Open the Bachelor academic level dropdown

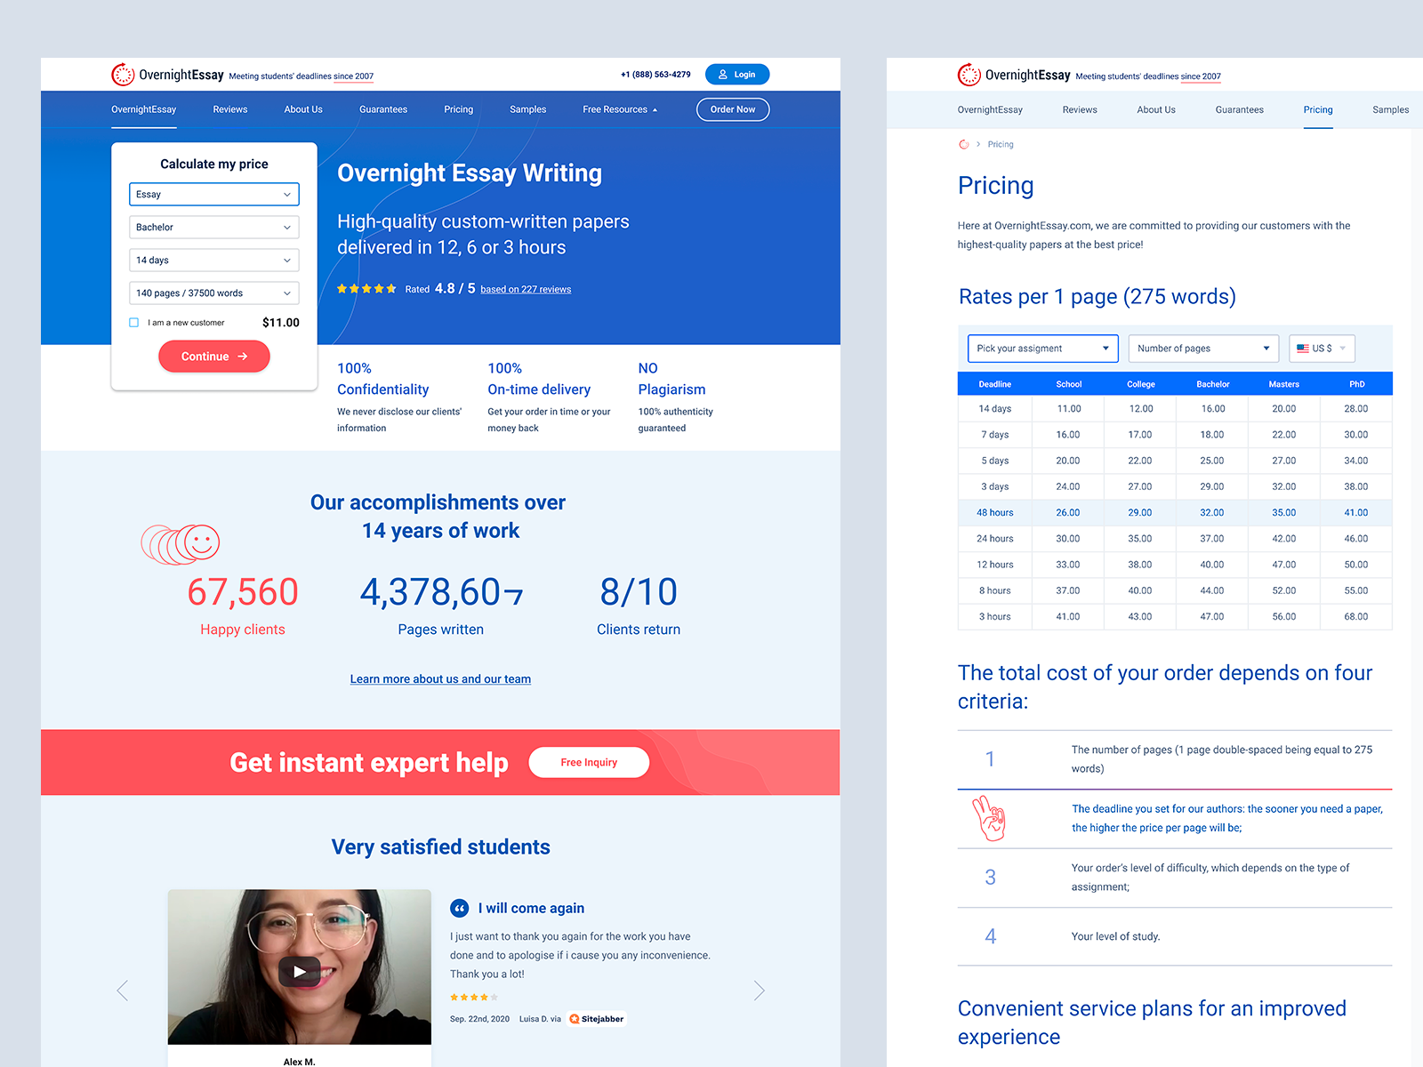[214, 227]
